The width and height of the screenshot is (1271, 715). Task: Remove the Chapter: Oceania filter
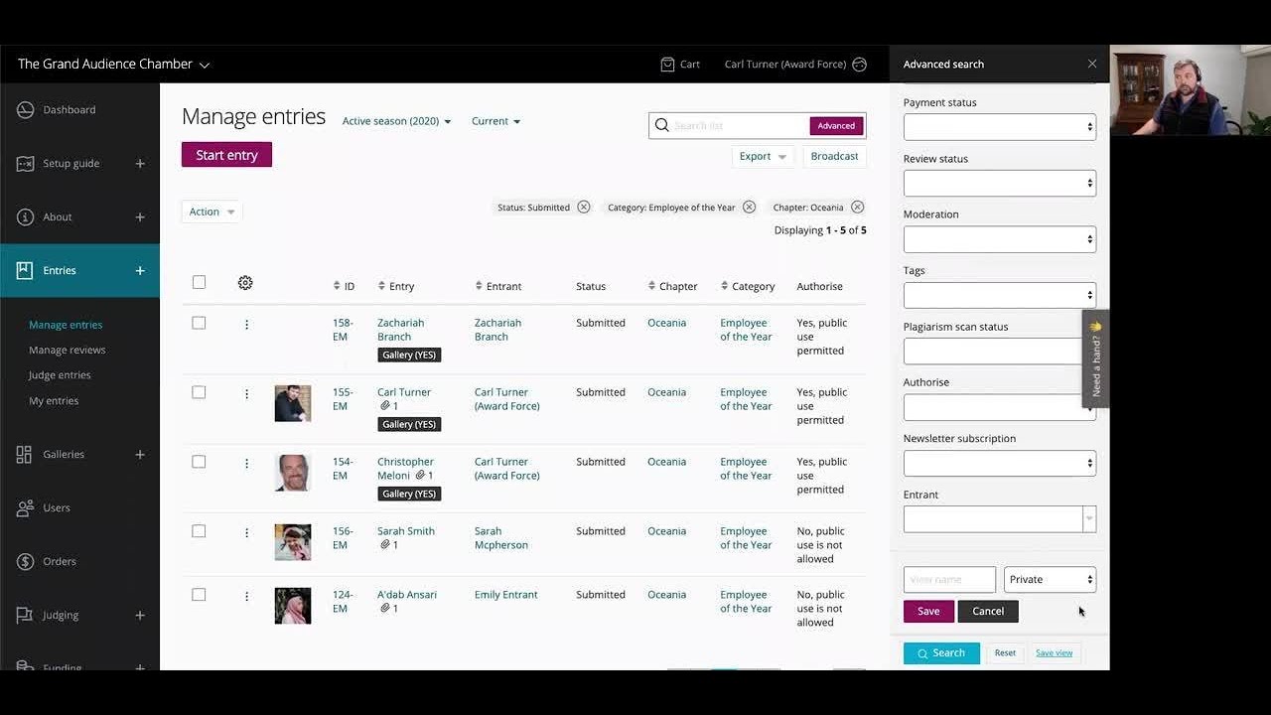click(857, 208)
